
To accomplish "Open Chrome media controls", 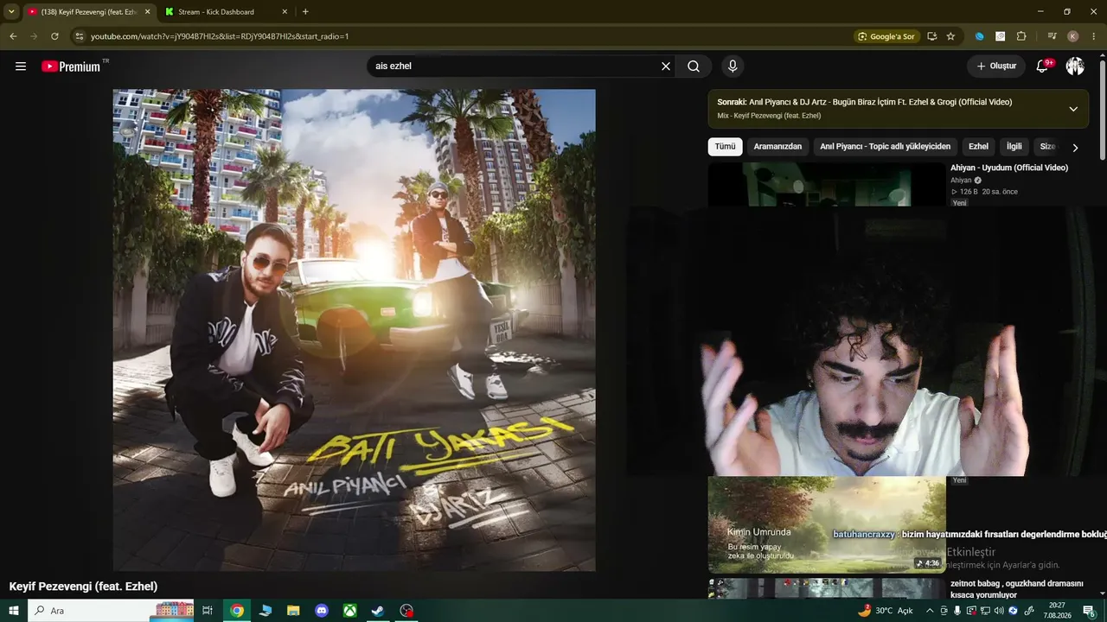I will coord(1052,36).
